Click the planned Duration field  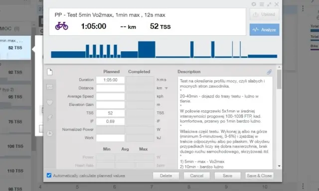[110, 80]
